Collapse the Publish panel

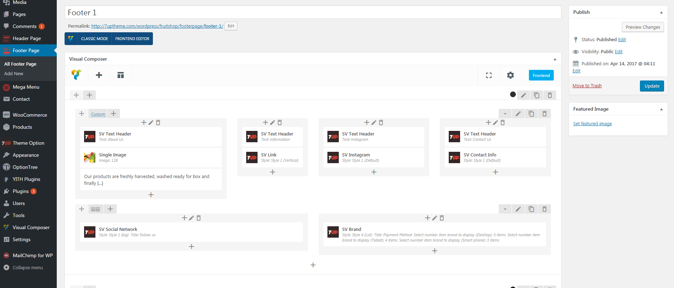click(661, 12)
